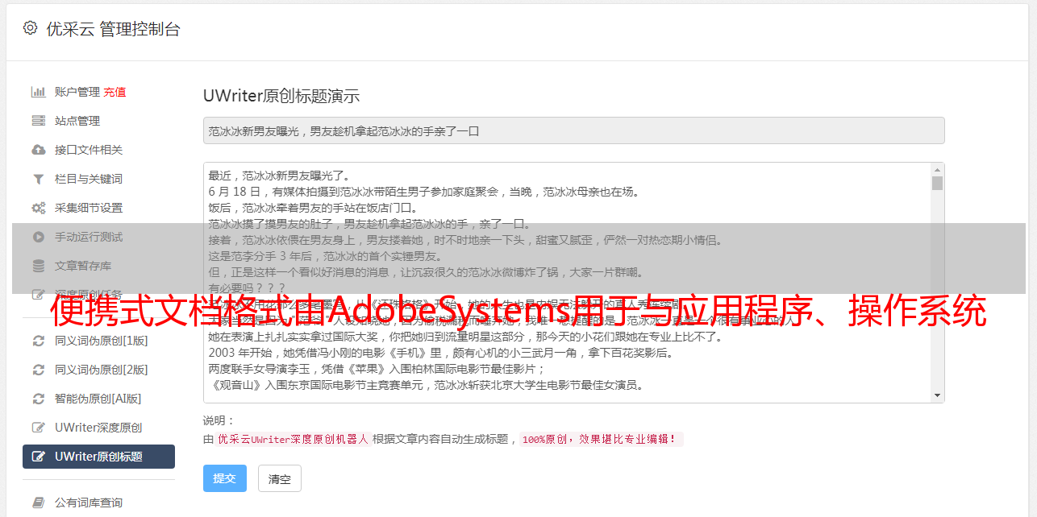Click the book icon for 公有词库查询
The image size is (1037, 517).
click(x=38, y=503)
